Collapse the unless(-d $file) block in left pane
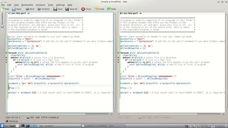This screenshot has width=228, height=128. click(6, 58)
